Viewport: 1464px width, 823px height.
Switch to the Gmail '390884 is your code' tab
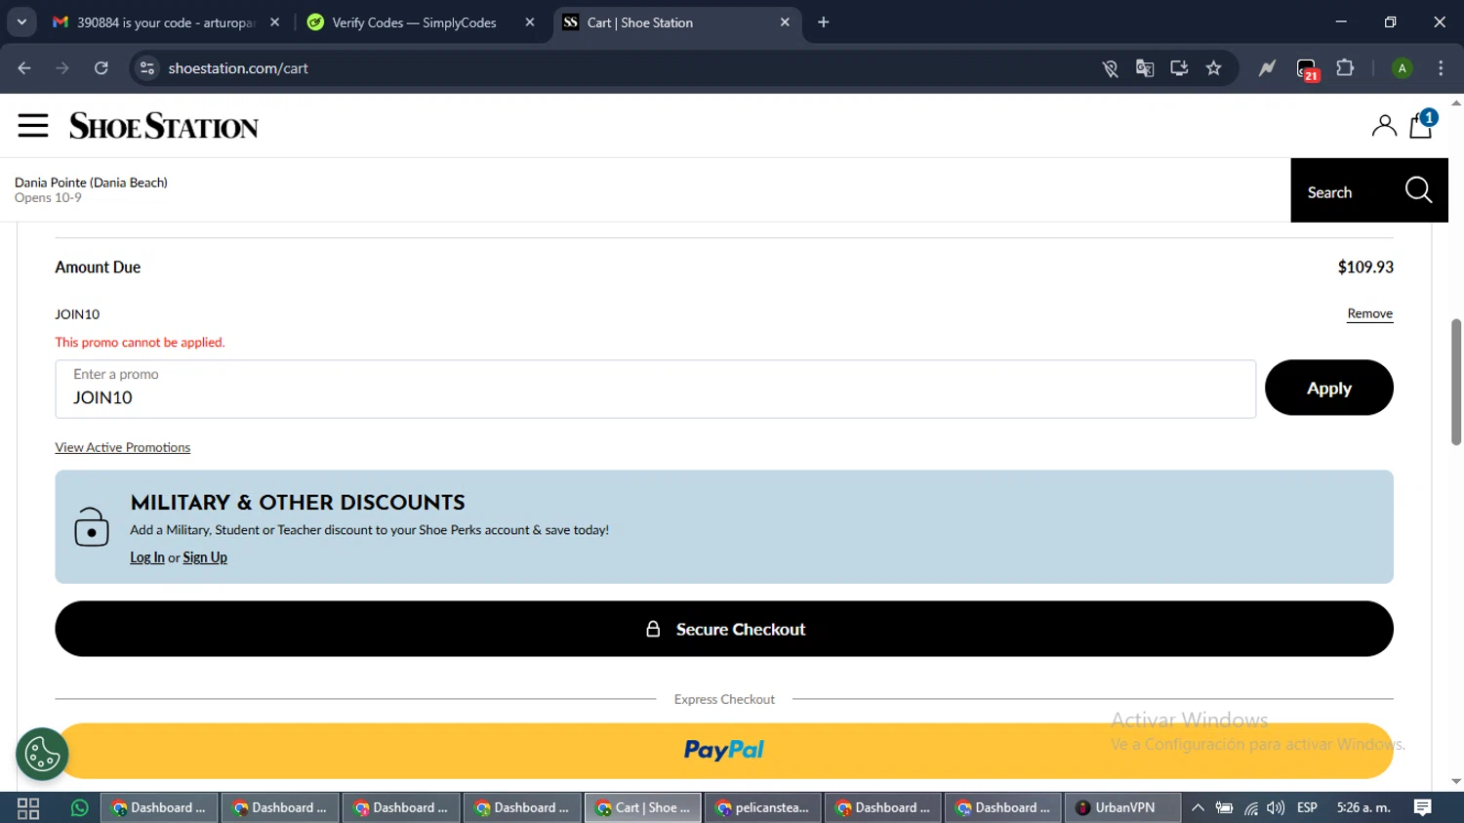click(166, 22)
